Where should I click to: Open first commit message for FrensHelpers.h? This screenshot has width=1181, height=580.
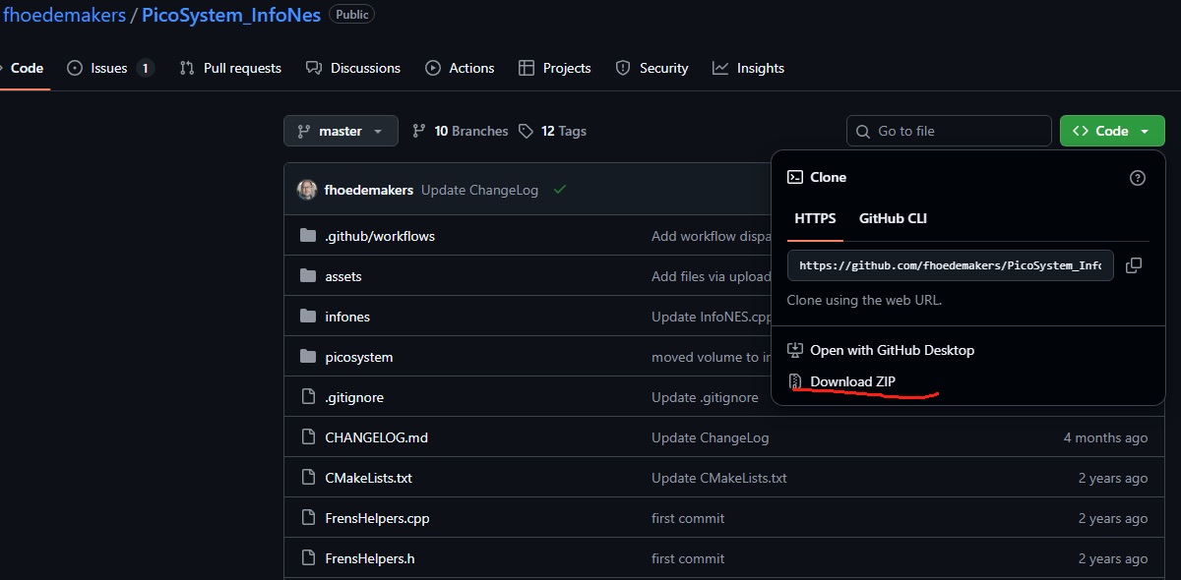688,558
